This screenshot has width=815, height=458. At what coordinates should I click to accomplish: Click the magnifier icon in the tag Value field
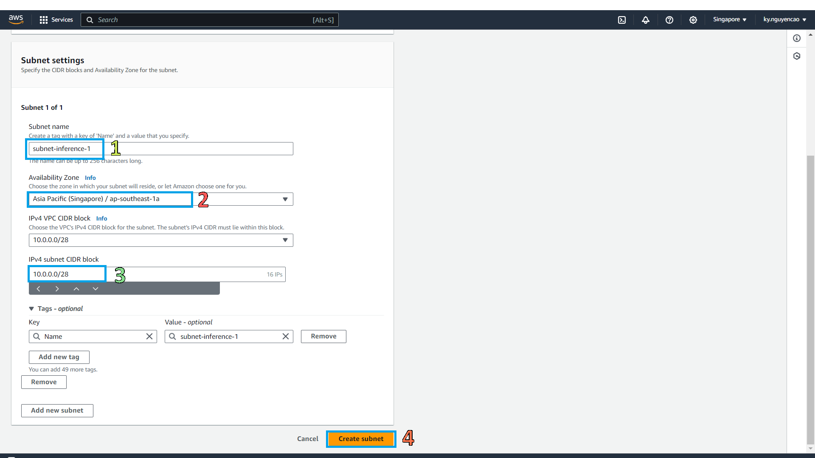tap(173, 337)
